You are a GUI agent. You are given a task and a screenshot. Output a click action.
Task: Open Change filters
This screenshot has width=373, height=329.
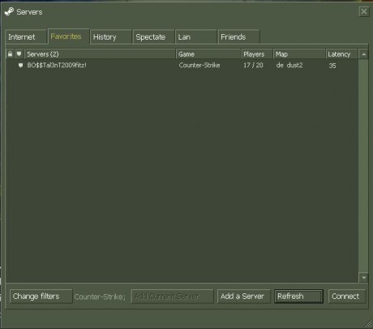click(x=41, y=297)
